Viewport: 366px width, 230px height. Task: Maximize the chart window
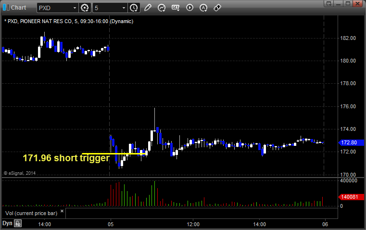(348, 3)
